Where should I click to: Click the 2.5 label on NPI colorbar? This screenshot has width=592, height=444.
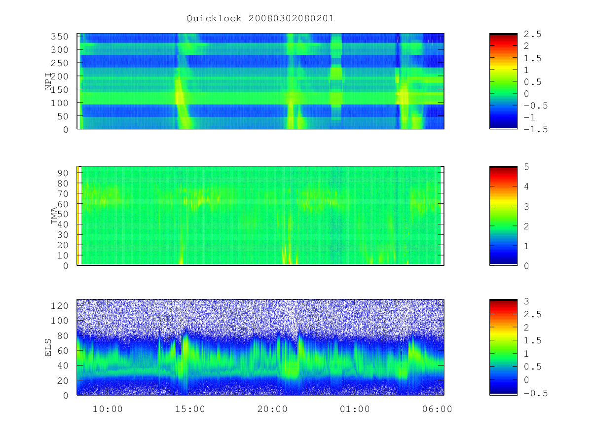[532, 34]
